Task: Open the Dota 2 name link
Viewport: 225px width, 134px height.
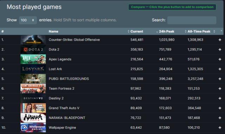Action: [x=54, y=49]
